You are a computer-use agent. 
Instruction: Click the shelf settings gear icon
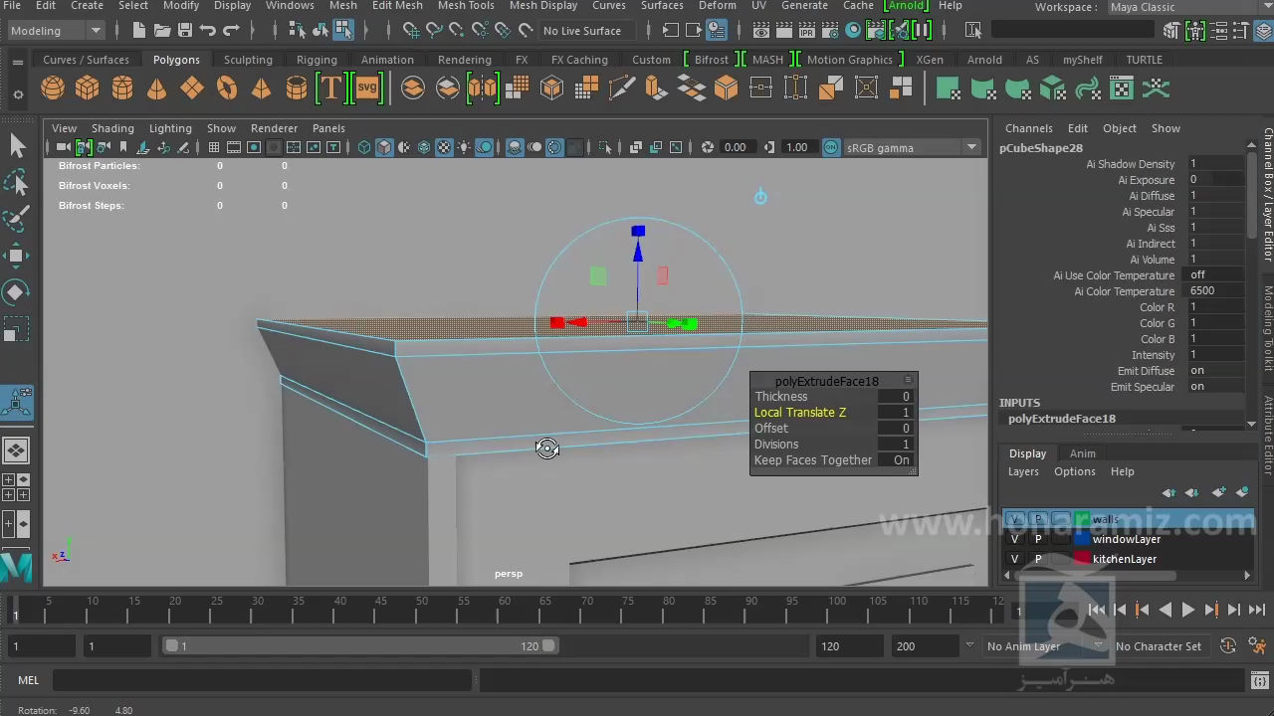point(18,95)
